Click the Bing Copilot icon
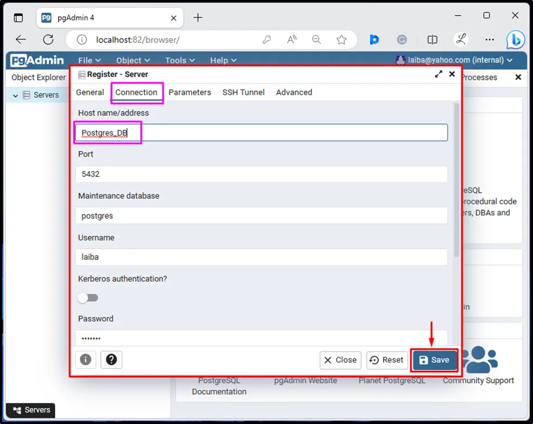Image resolution: width=533 pixels, height=424 pixels. 515,40
